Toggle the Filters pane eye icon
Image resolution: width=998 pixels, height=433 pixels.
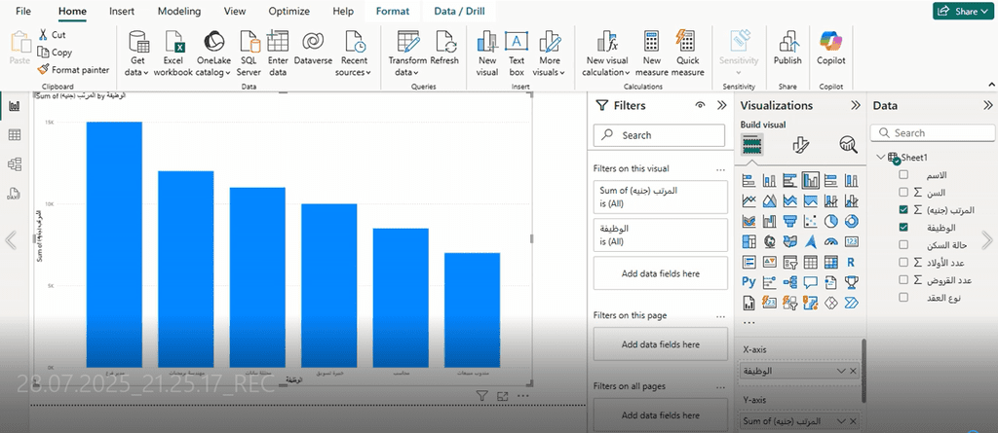coord(700,105)
